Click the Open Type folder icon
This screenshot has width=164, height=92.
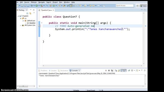tap(64, 6)
